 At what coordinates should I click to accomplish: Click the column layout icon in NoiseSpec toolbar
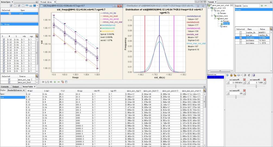(31, 6)
